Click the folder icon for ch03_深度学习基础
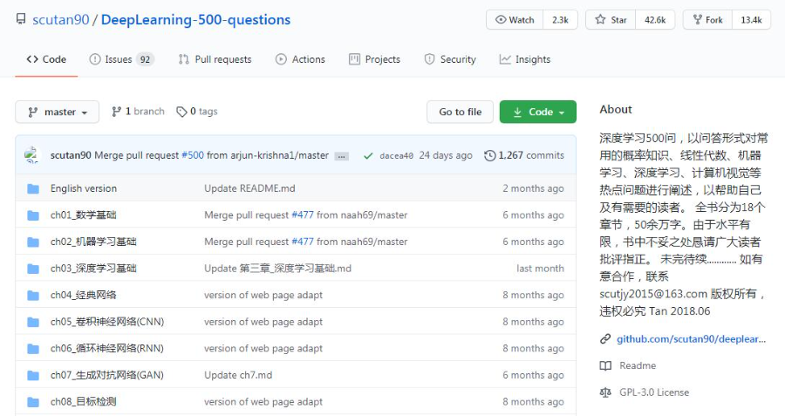The width and height of the screenshot is (785, 416). click(33, 269)
